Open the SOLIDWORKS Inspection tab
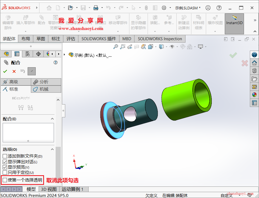 click(160, 39)
